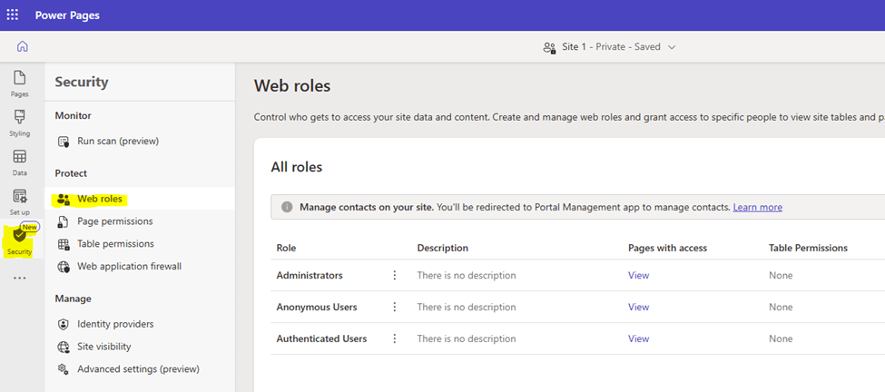Image resolution: width=885 pixels, height=392 pixels.
Task: Expand the Site 1 Private Saved dropdown
Action: point(609,47)
